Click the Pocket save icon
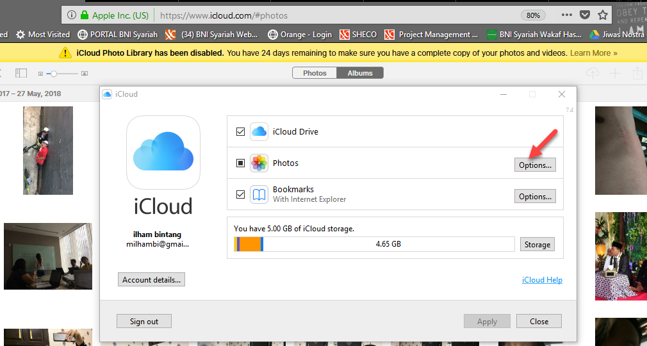647x346 pixels. coord(585,15)
